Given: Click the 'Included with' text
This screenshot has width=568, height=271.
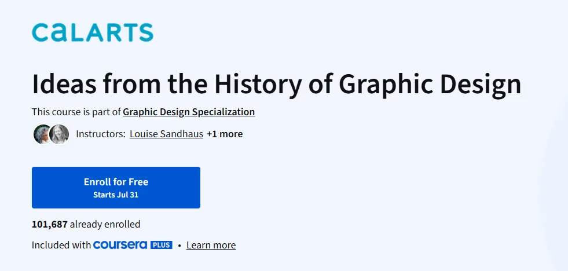Looking at the screenshot, I should point(61,246).
